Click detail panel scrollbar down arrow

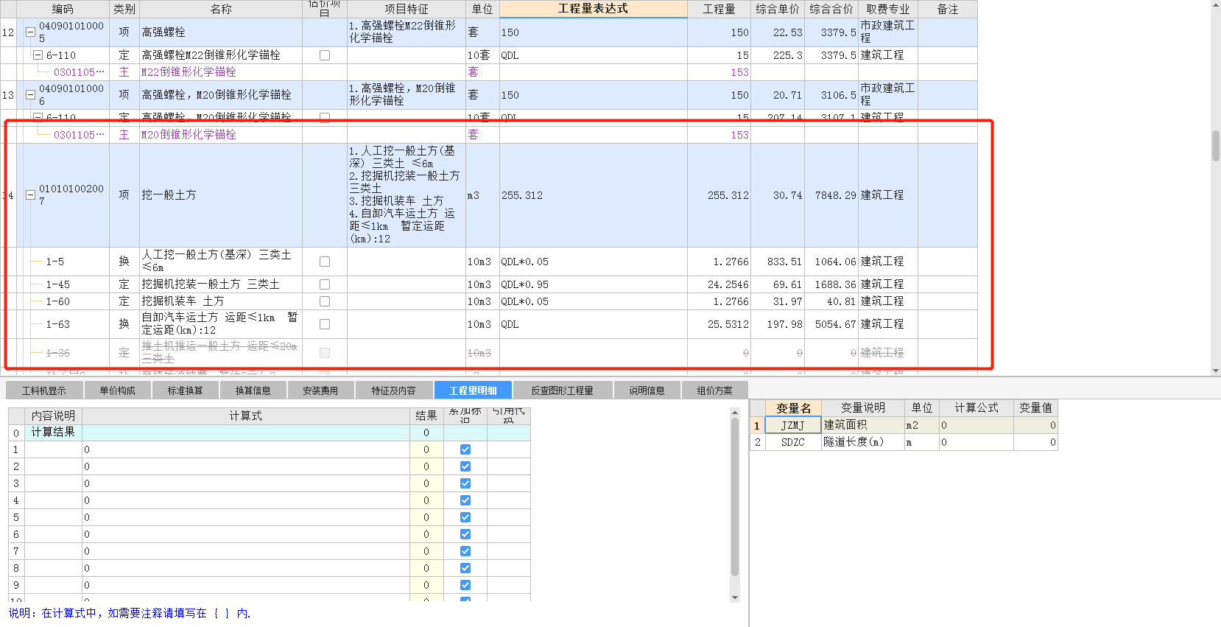pos(734,598)
